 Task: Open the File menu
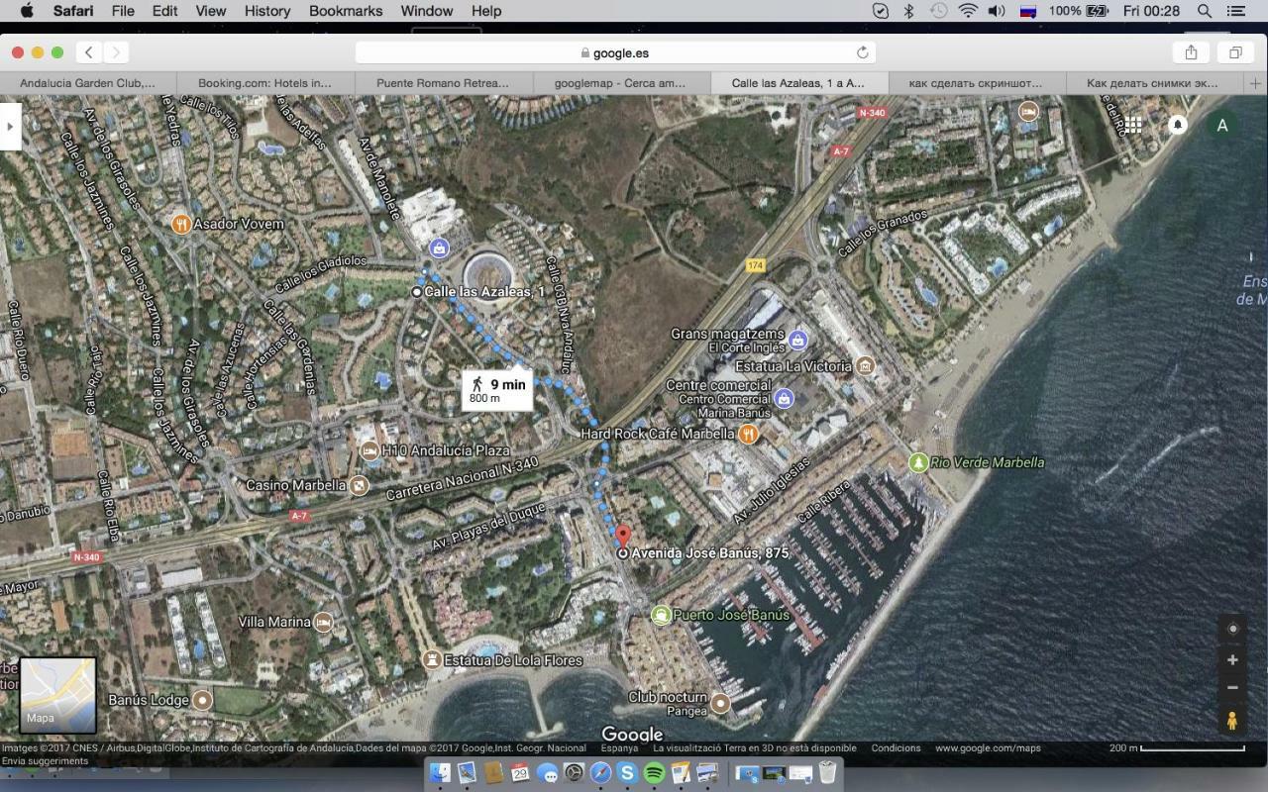[123, 11]
